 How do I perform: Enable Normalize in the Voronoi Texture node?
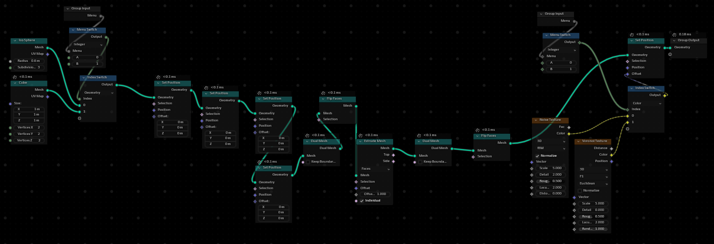(580, 190)
